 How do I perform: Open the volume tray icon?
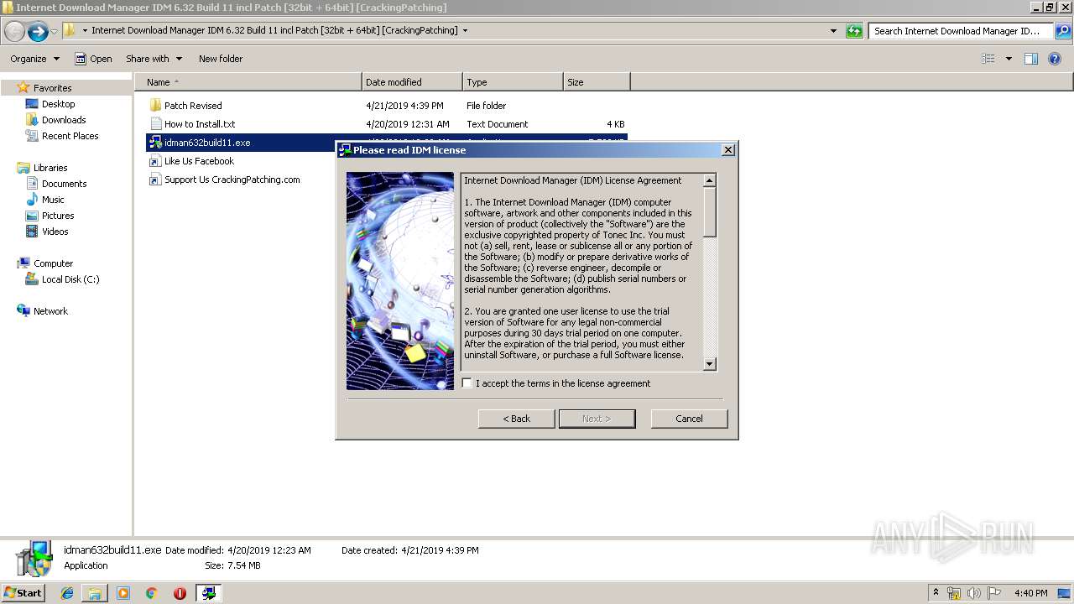[974, 593]
